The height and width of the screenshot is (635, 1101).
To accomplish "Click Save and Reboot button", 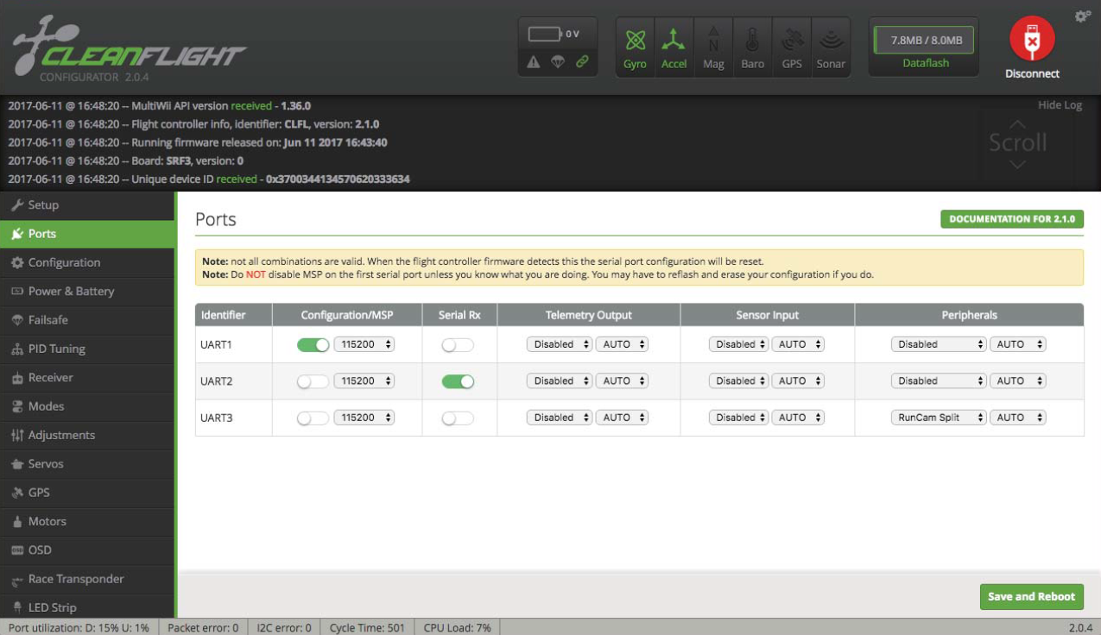I will pos(1031,596).
